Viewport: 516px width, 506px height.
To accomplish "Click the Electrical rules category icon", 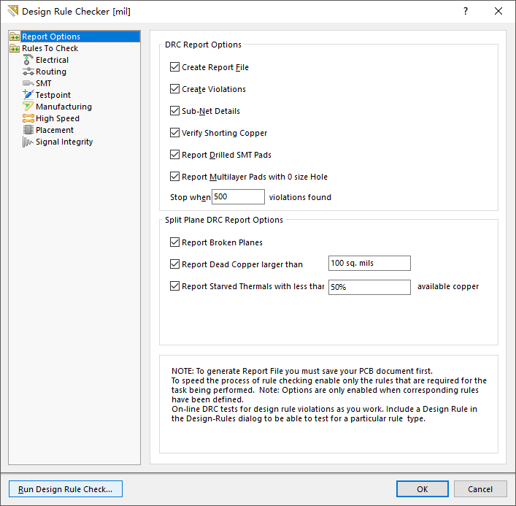I will tap(28, 60).
